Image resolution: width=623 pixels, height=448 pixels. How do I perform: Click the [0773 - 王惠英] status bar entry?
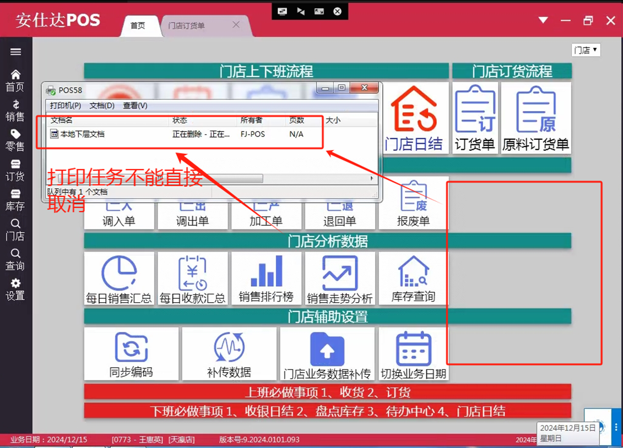pyautogui.click(x=138, y=440)
